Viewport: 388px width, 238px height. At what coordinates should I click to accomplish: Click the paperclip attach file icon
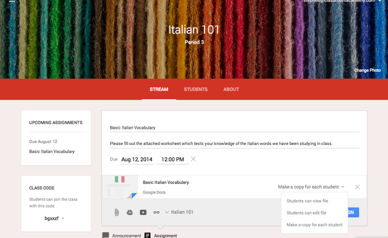116,212
